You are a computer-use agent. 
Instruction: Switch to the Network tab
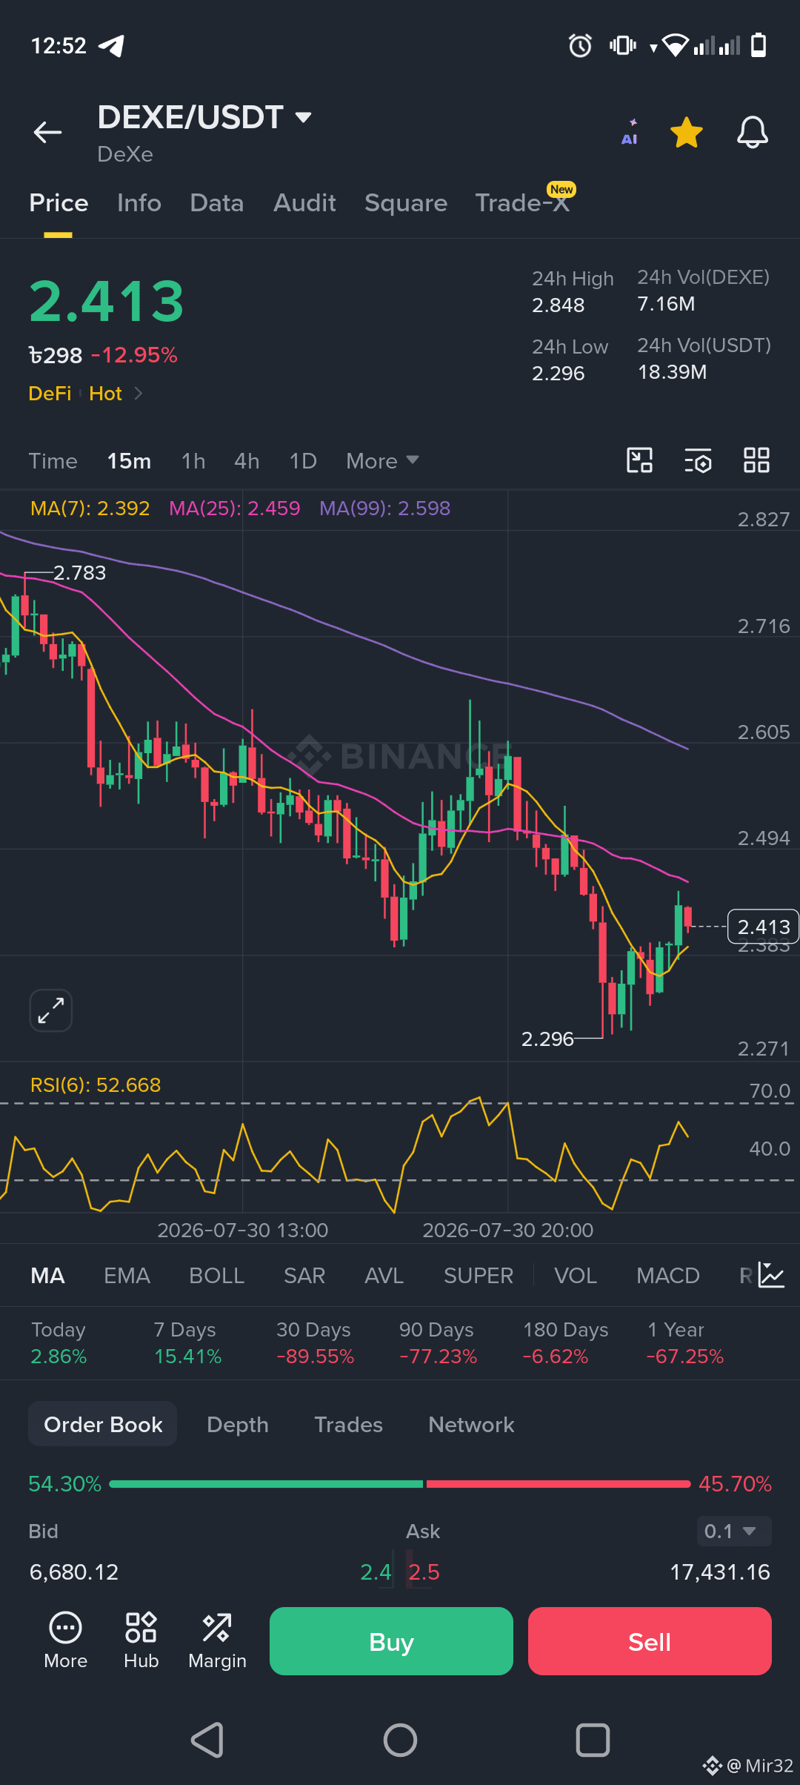471,1424
